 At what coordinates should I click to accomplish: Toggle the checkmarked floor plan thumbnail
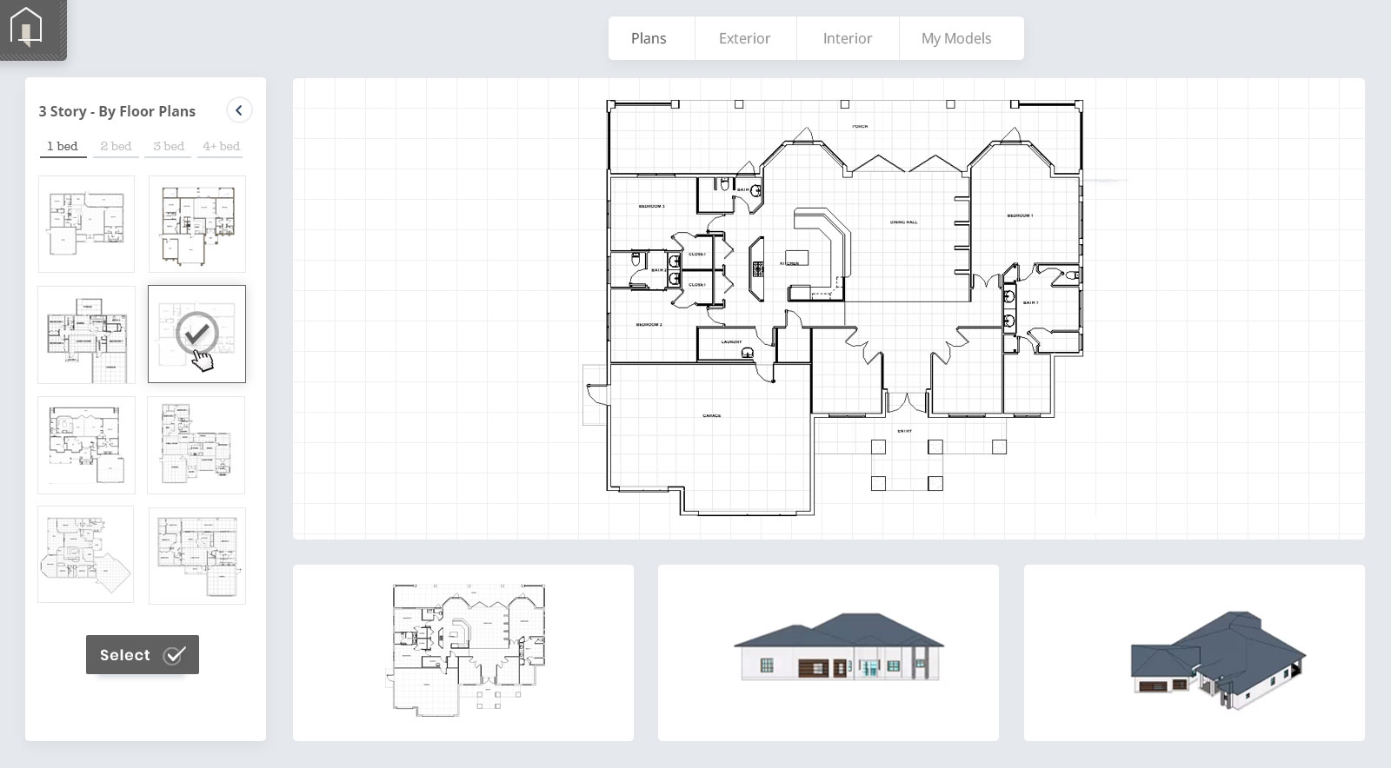click(x=197, y=334)
